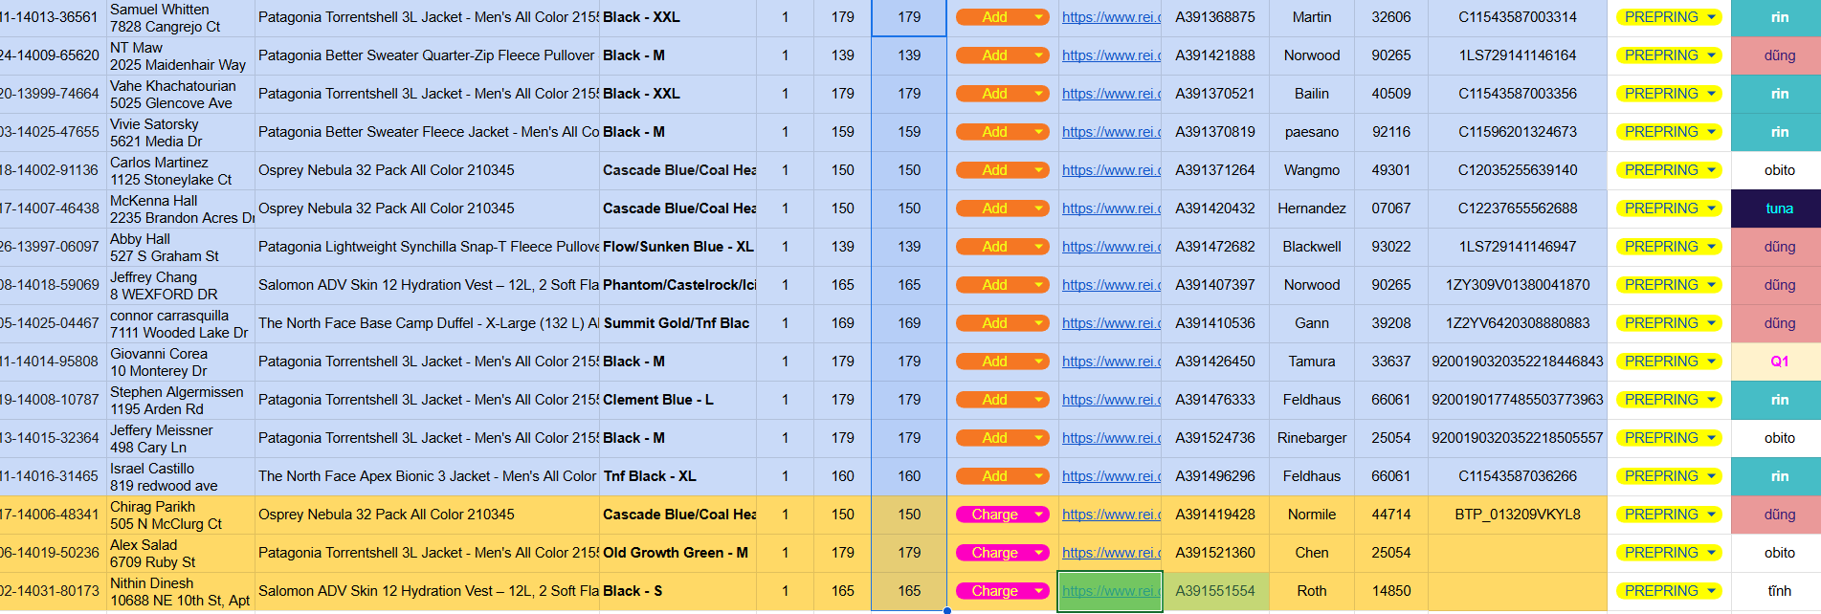Click tracking number C12035255639140
Viewport: 1821px width, 614px height.
[x=1518, y=170]
